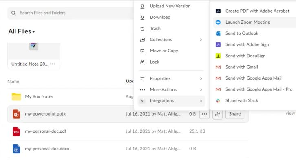Open my-personal-doc.docx file name
This screenshot has width=296, height=160.
tap(47, 149)
